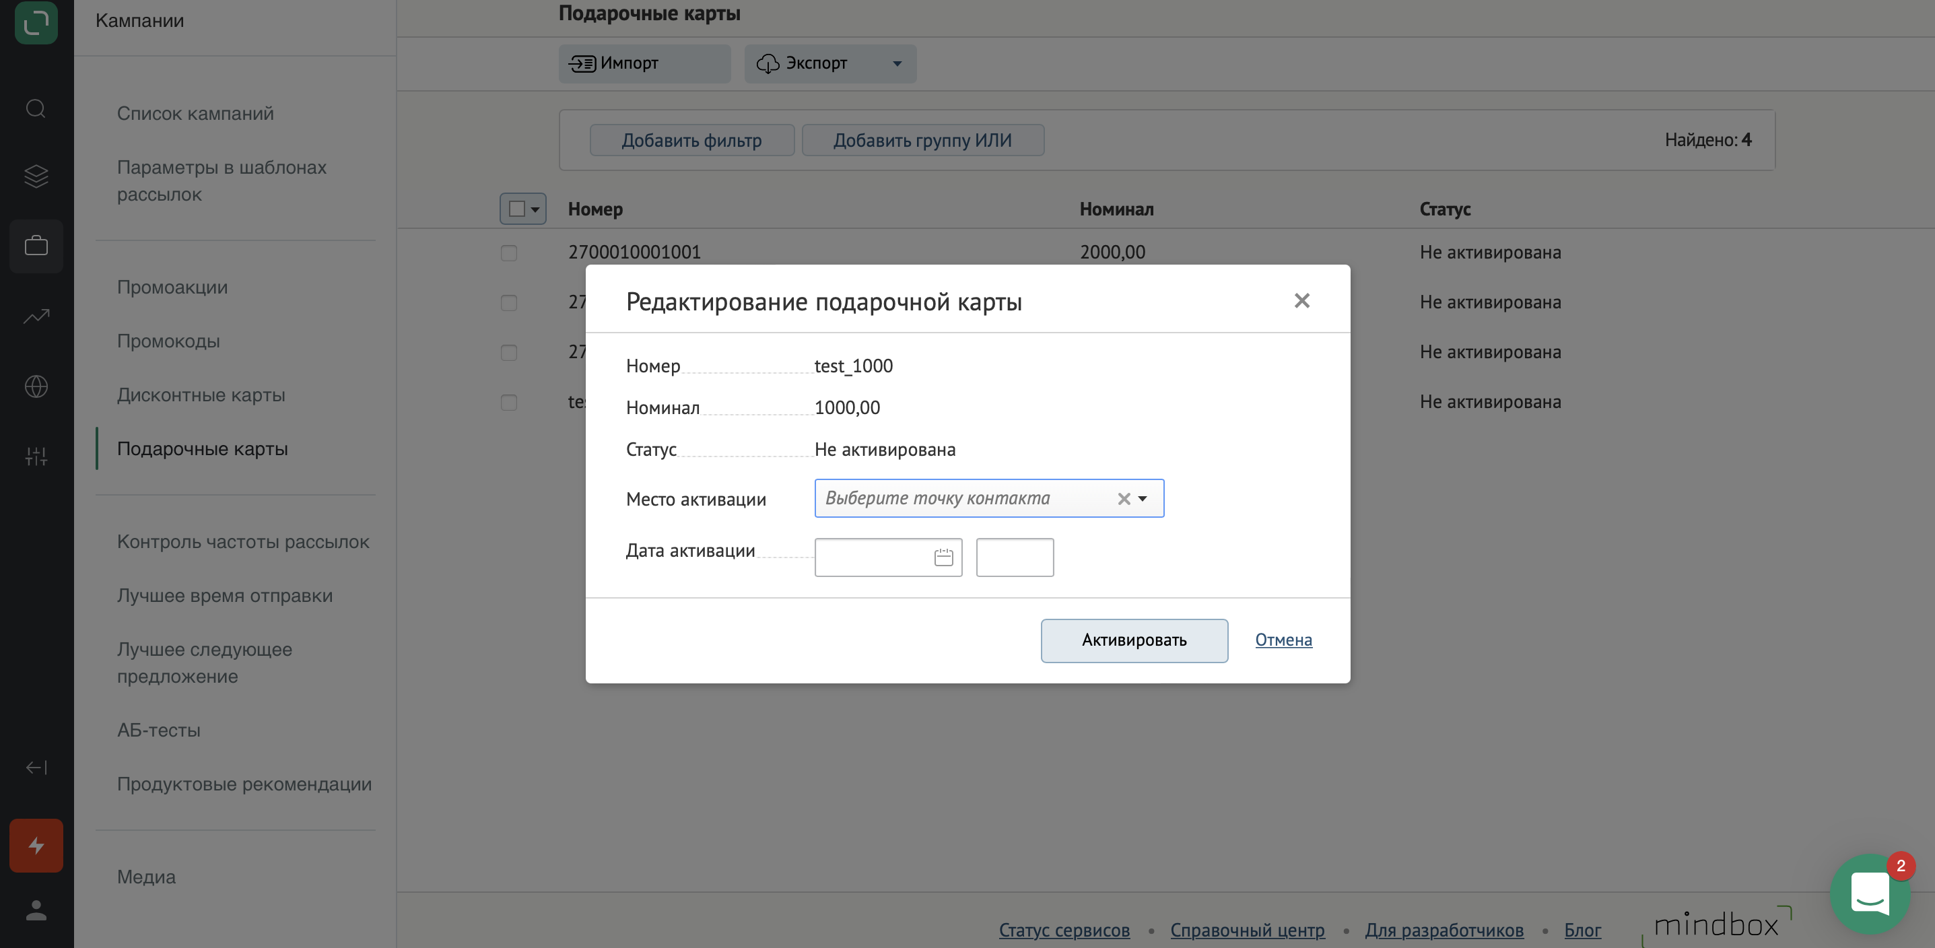This screenshot has height=948, width=1935.
Task: Open the calendar picker in Дата активации
Action: pos(943,557)
